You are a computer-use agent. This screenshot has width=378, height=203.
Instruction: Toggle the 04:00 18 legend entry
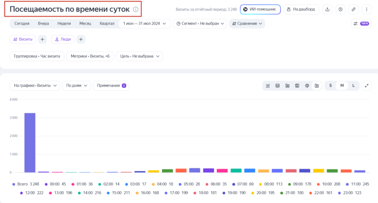(x=163, y=184)
